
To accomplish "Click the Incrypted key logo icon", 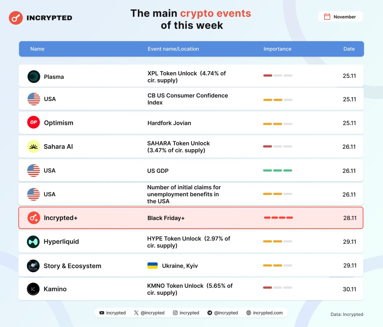I will coord(16,18).
